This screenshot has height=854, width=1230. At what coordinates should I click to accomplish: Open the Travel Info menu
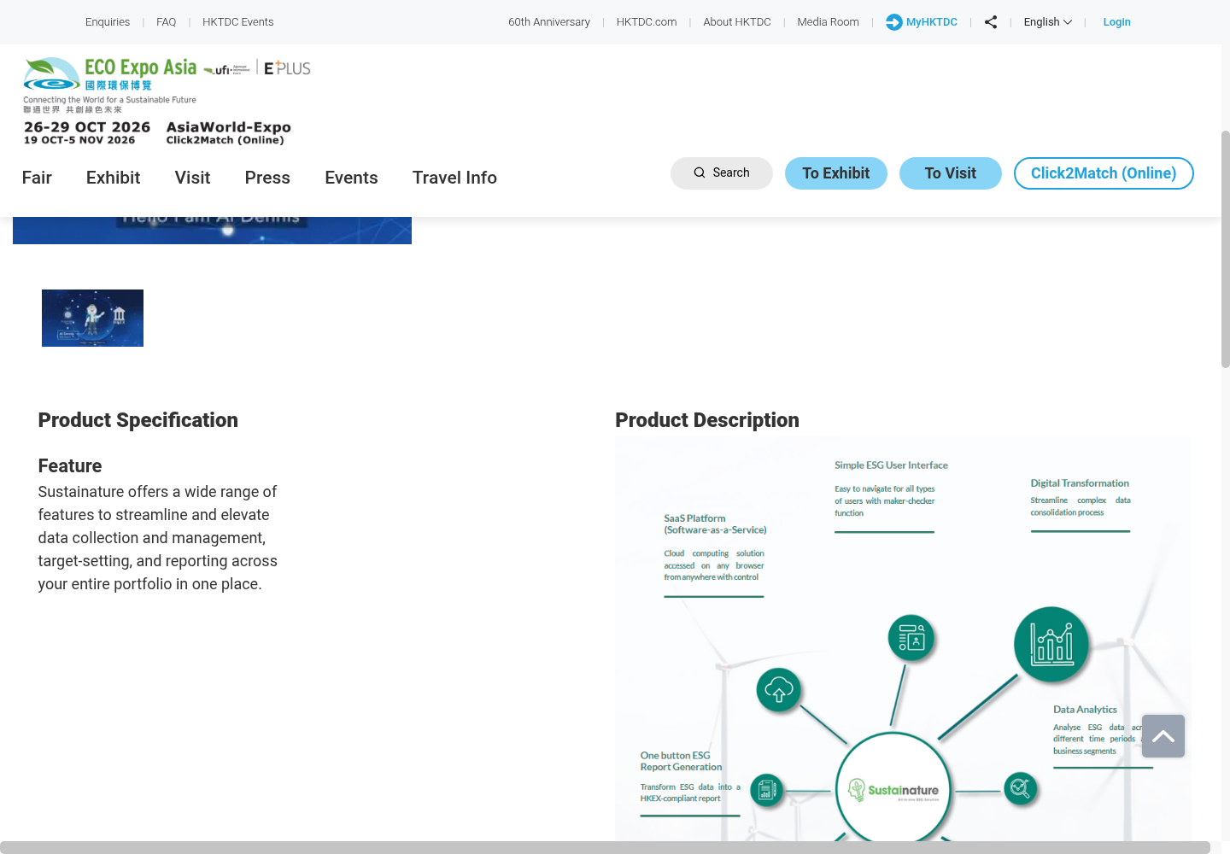click(x=454, y=178)
